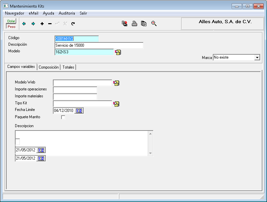Delete record using the minus icon
267x202 pixels.
click(x=50, y=24)
